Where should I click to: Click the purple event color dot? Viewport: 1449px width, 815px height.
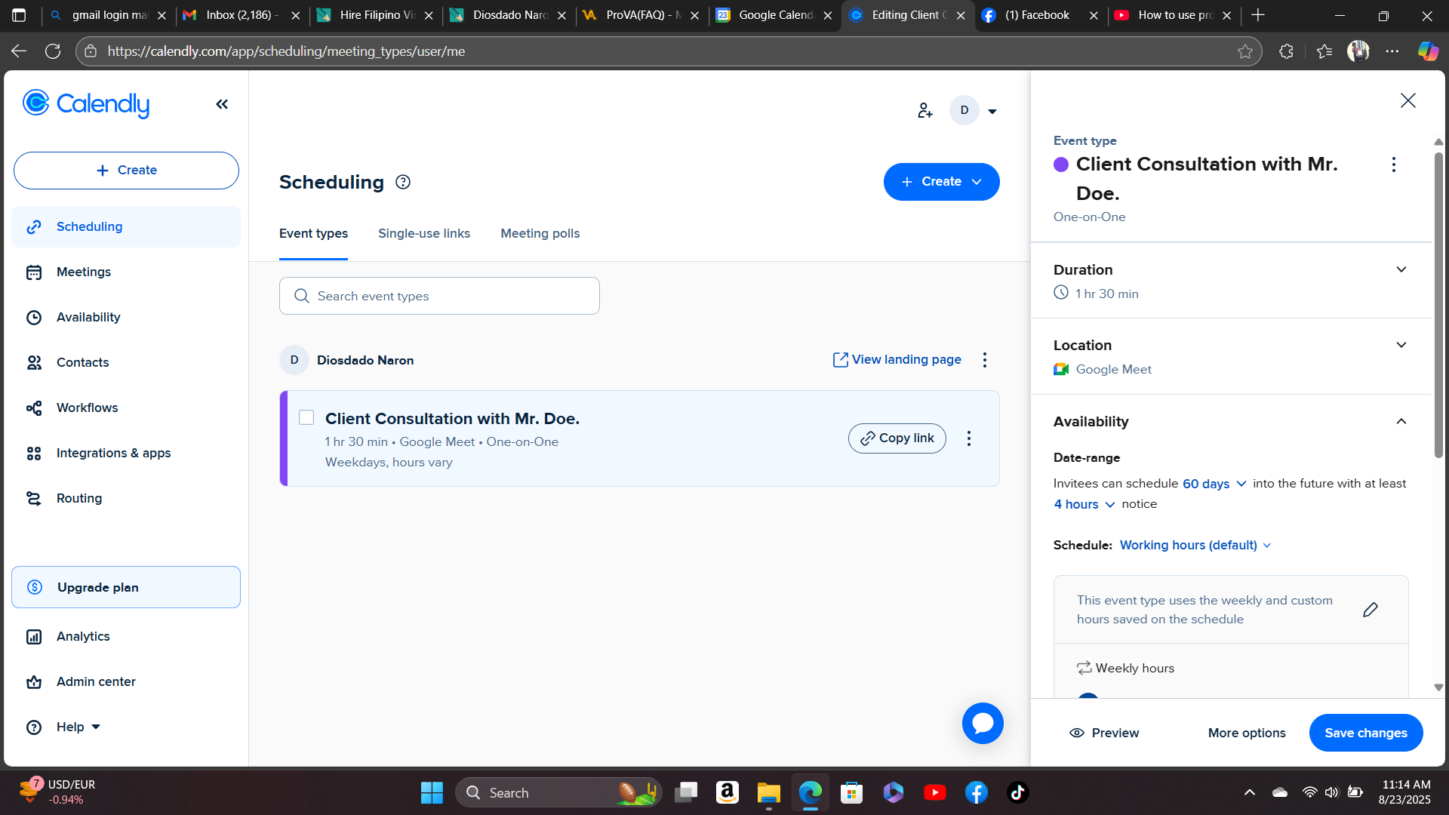click(x=1061, y=165)
